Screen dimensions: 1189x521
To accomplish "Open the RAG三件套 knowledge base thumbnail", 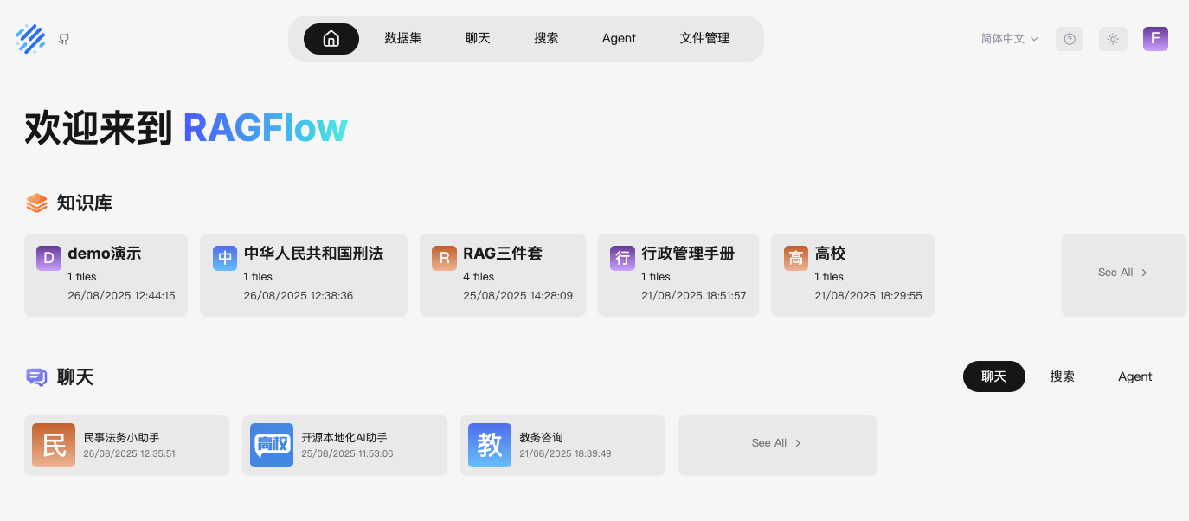I will (444, 257).
